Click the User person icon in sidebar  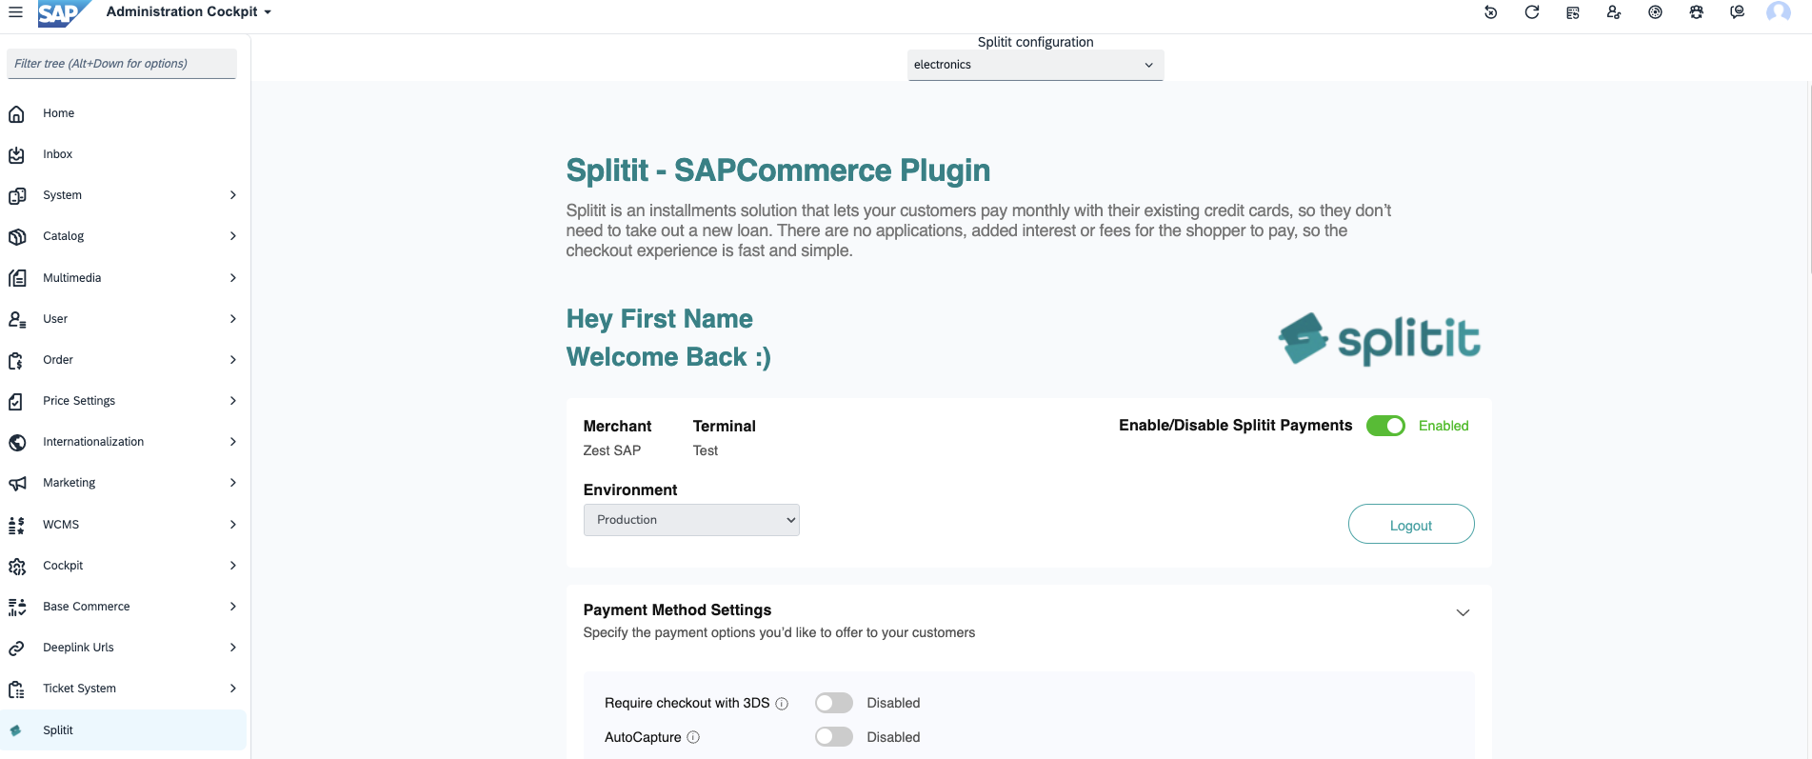16,319
